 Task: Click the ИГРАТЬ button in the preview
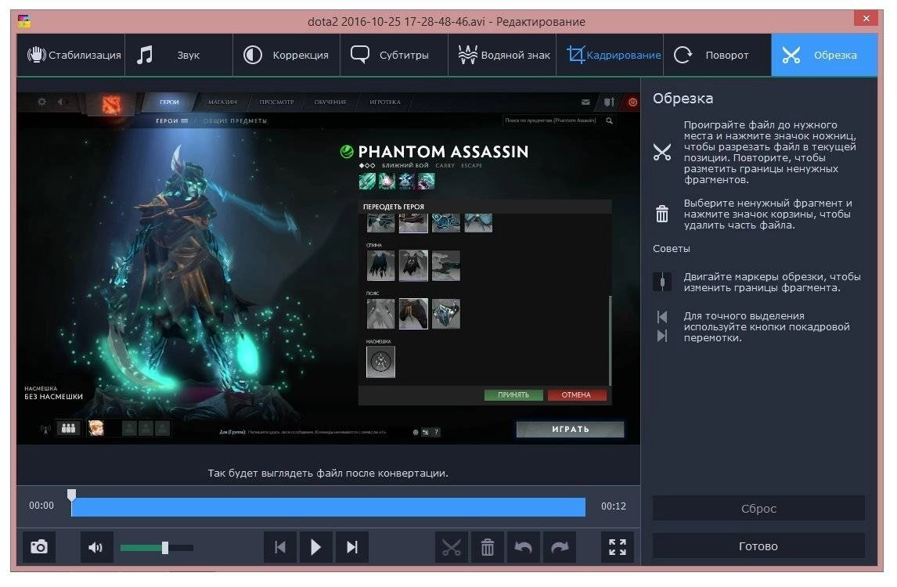pyautogui.click(x=570, y=429)
